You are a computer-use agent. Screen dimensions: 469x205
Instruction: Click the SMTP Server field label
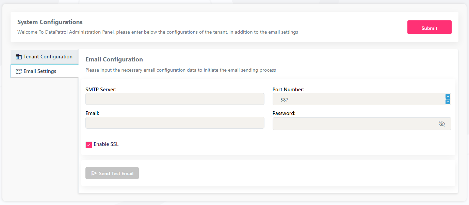(x=101, y=90)
